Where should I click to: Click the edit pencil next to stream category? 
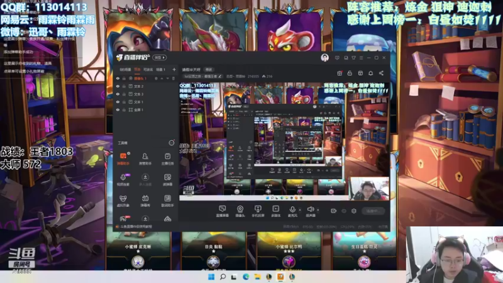(x=220, y=76)
